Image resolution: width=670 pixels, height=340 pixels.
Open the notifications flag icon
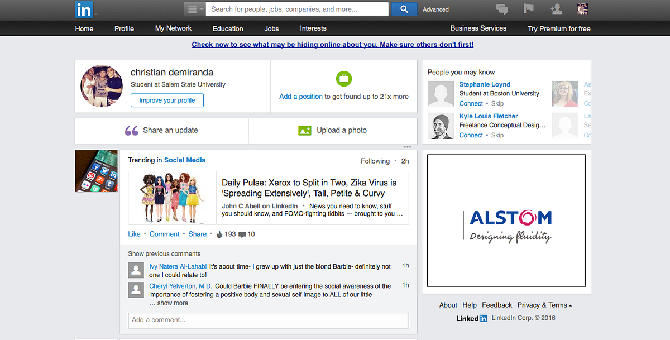(529, 9)
